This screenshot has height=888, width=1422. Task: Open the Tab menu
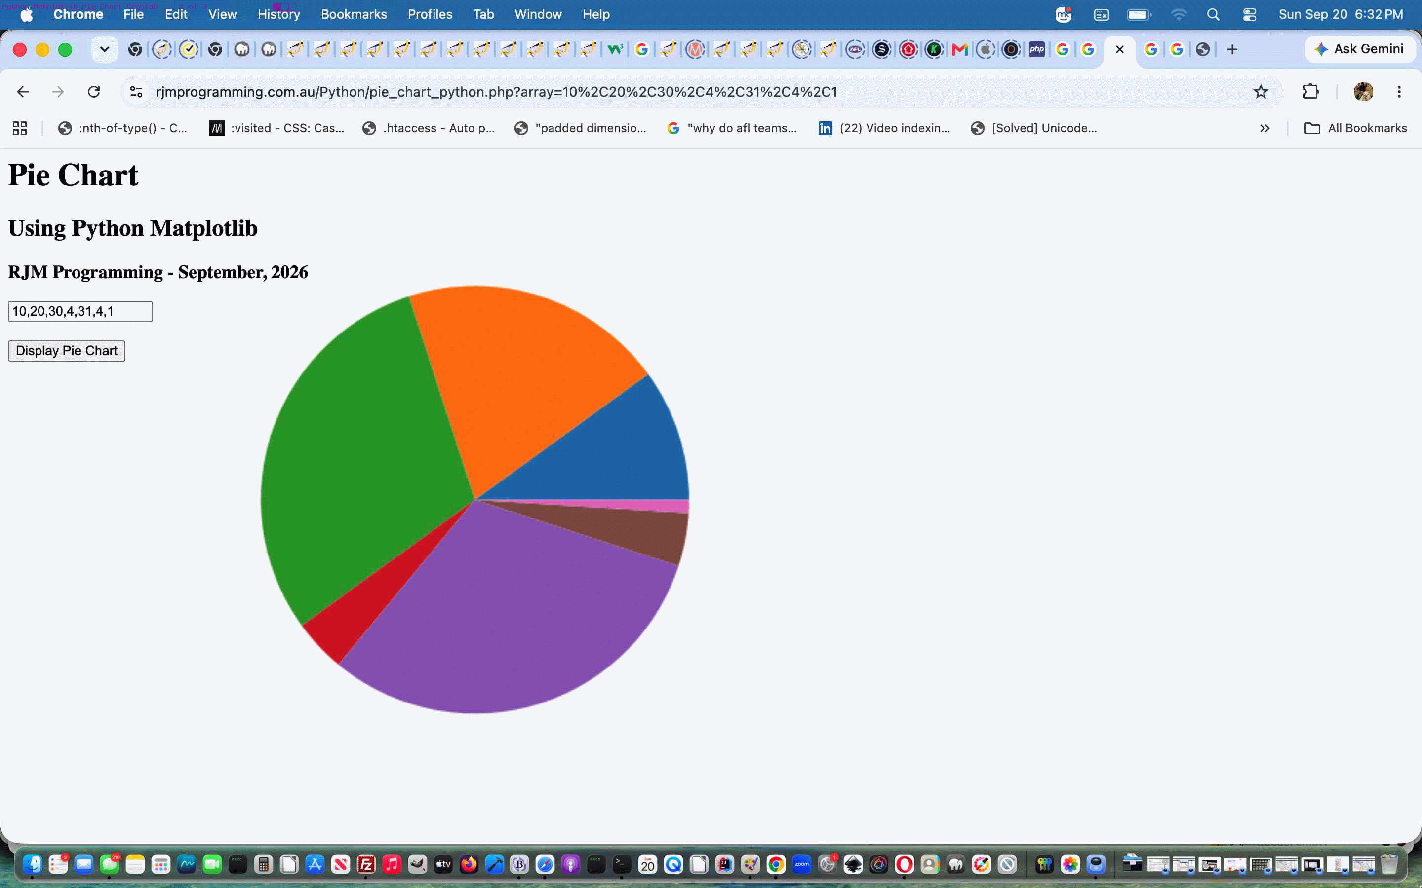click(x=483, y=14)
